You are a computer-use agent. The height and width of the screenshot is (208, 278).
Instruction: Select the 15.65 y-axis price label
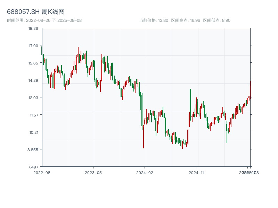33,63
